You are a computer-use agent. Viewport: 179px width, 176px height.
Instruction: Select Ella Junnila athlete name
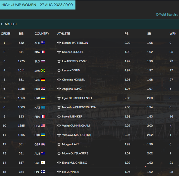[71, 172]
